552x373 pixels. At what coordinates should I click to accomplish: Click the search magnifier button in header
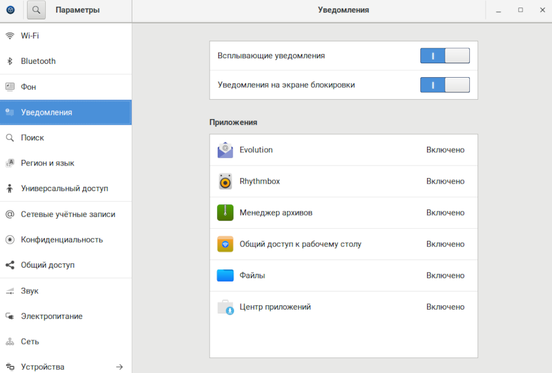(x=36, y=10)
